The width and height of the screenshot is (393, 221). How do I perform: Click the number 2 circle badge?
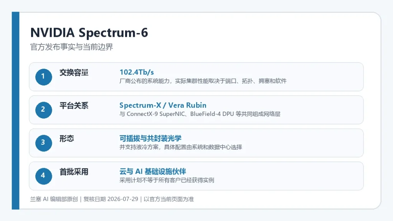(x=44, y=110)
